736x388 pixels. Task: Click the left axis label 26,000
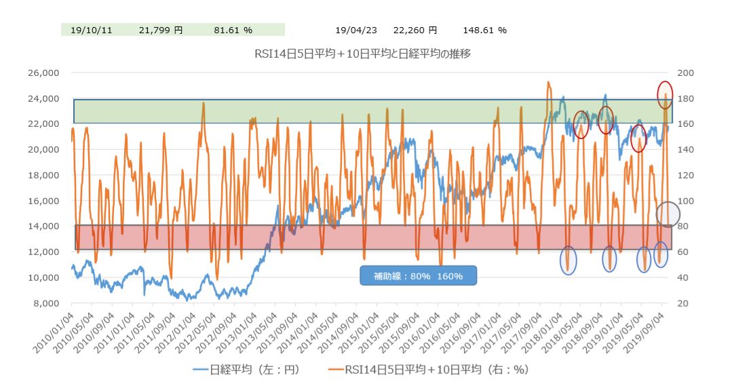point(43,73)
